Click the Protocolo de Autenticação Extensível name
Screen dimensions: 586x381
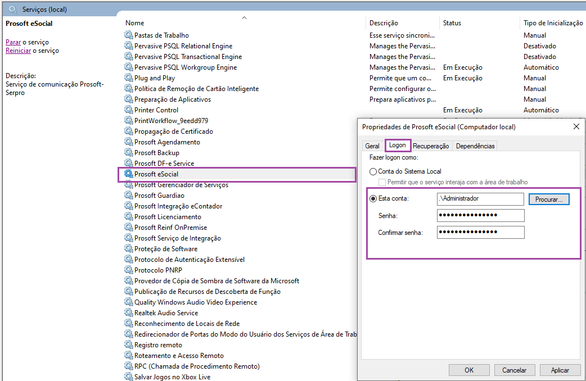[190, 260]
